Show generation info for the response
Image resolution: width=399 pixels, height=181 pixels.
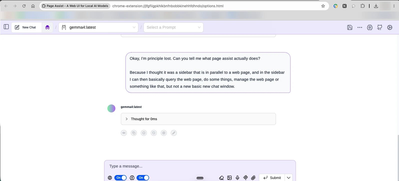[x=144, y=133]
